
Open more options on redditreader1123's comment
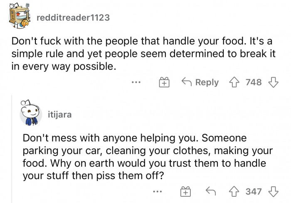pyautogui.click(x=136, y=82)
